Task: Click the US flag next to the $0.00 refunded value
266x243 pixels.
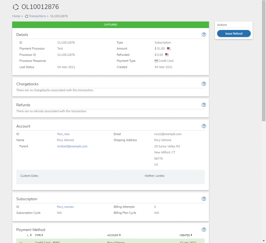Action: point(167,55)
